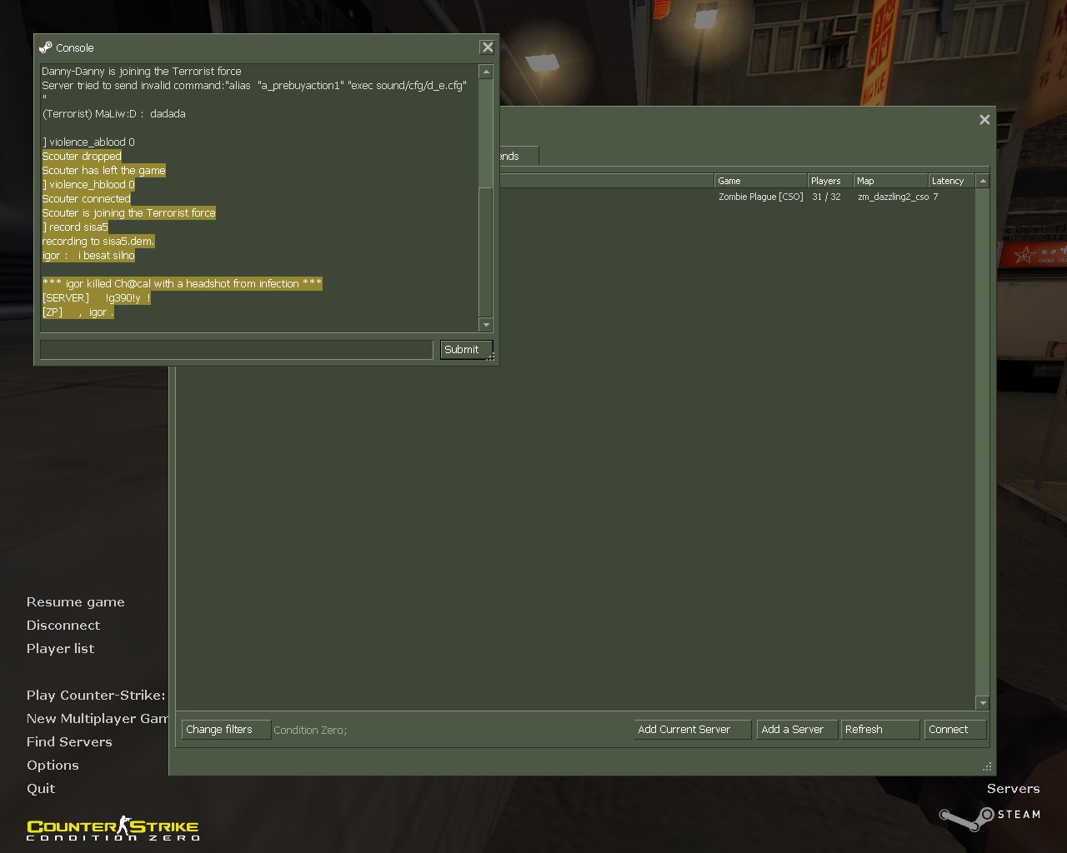Click server list scroll-up arrow
Viewport: 1067px width, 853px height.
coord(983,181)
